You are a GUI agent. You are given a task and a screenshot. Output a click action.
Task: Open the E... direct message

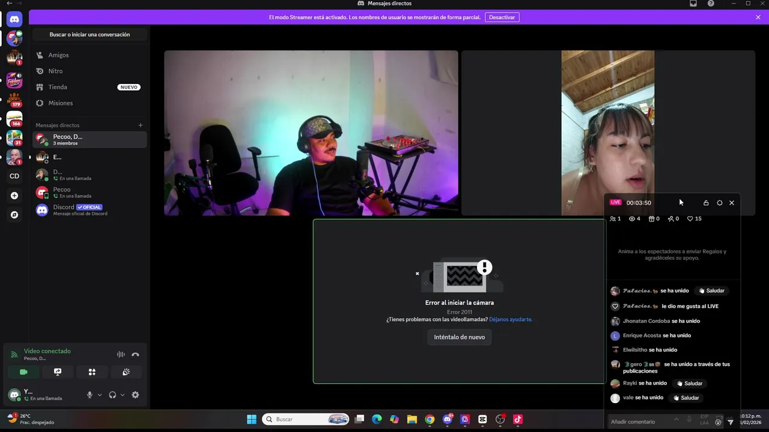[x=90, y=157]
